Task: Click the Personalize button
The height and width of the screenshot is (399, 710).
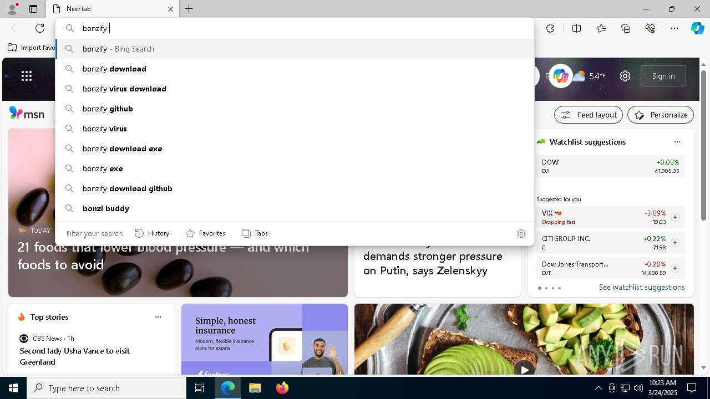Action: coord(661,115)
